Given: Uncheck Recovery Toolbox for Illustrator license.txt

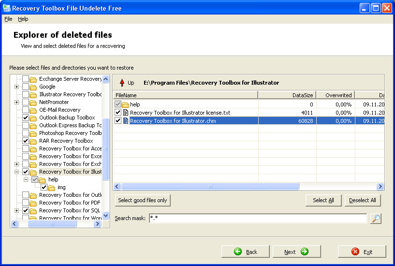Looking at the screenshot, I should pyautogui.click(x=118, y=112).
